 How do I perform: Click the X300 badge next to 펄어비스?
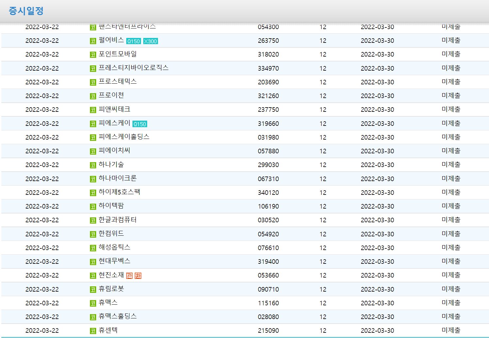150,41
